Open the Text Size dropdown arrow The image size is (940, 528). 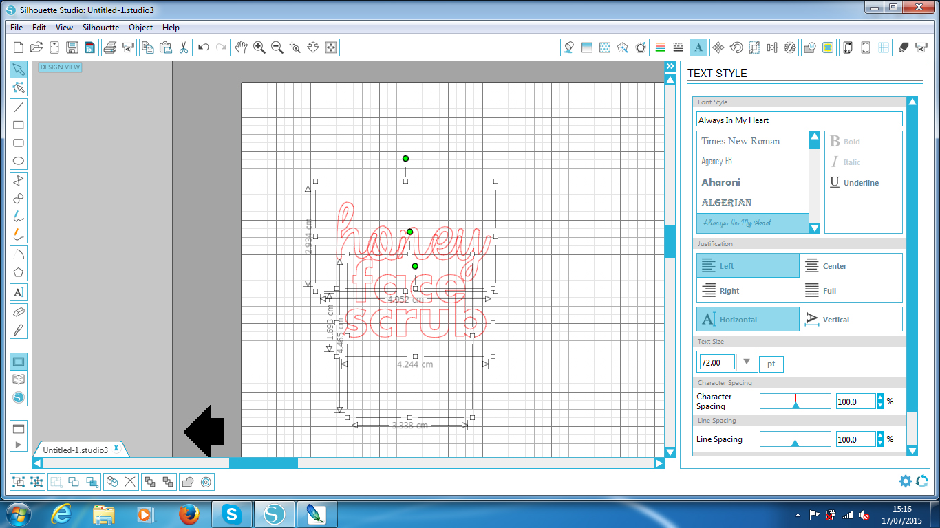pyautogui.click(x=747, y=362)
